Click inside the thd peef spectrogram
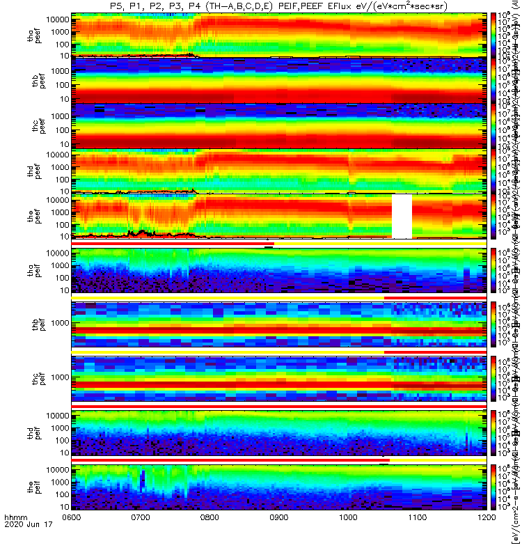 click(x=279, y=171)
